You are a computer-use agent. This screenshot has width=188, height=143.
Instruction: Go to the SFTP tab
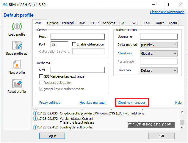(x=95, y=23)
